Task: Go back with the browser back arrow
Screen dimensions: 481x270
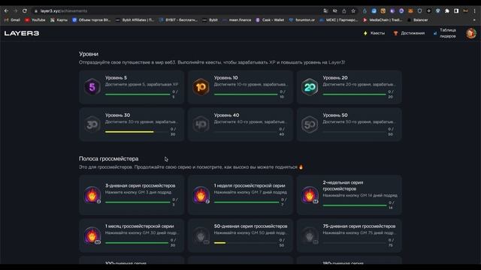Action: (x=6, y=10)
